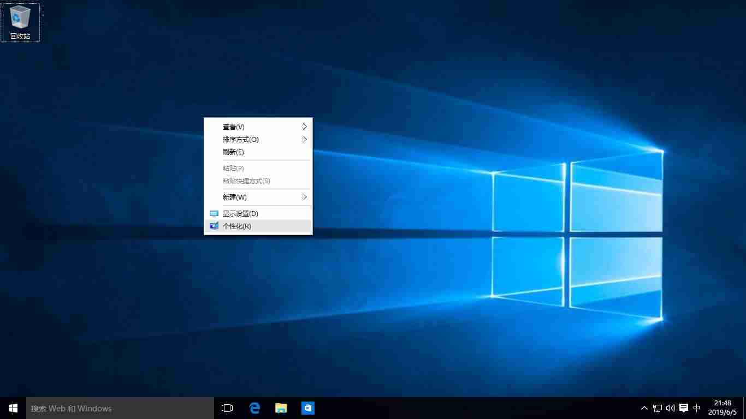Open the Windows Start menu
This screenshot has width=746, height=419.
point(13,408)
